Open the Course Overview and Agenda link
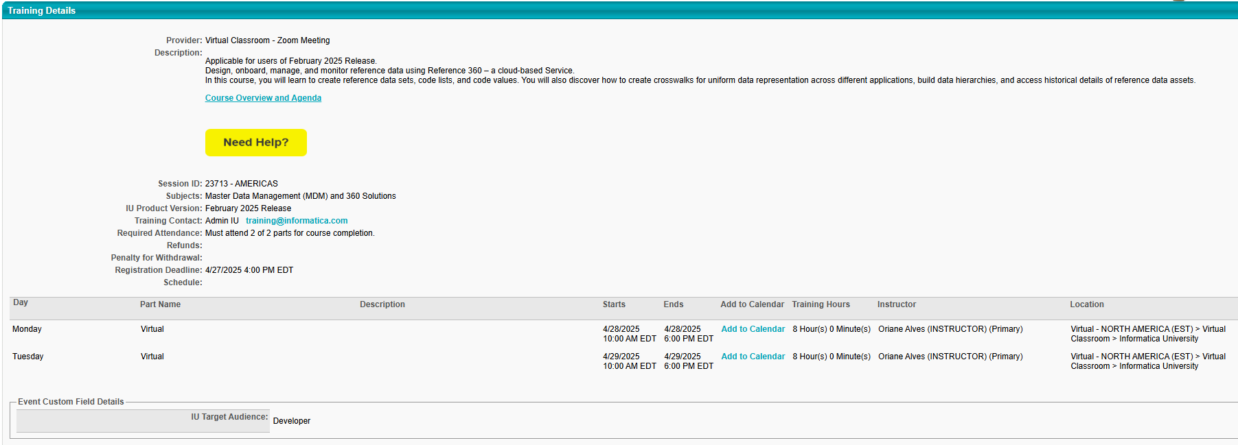The height and width of the screenshot is (445, 1238). (x=263, y=98)
